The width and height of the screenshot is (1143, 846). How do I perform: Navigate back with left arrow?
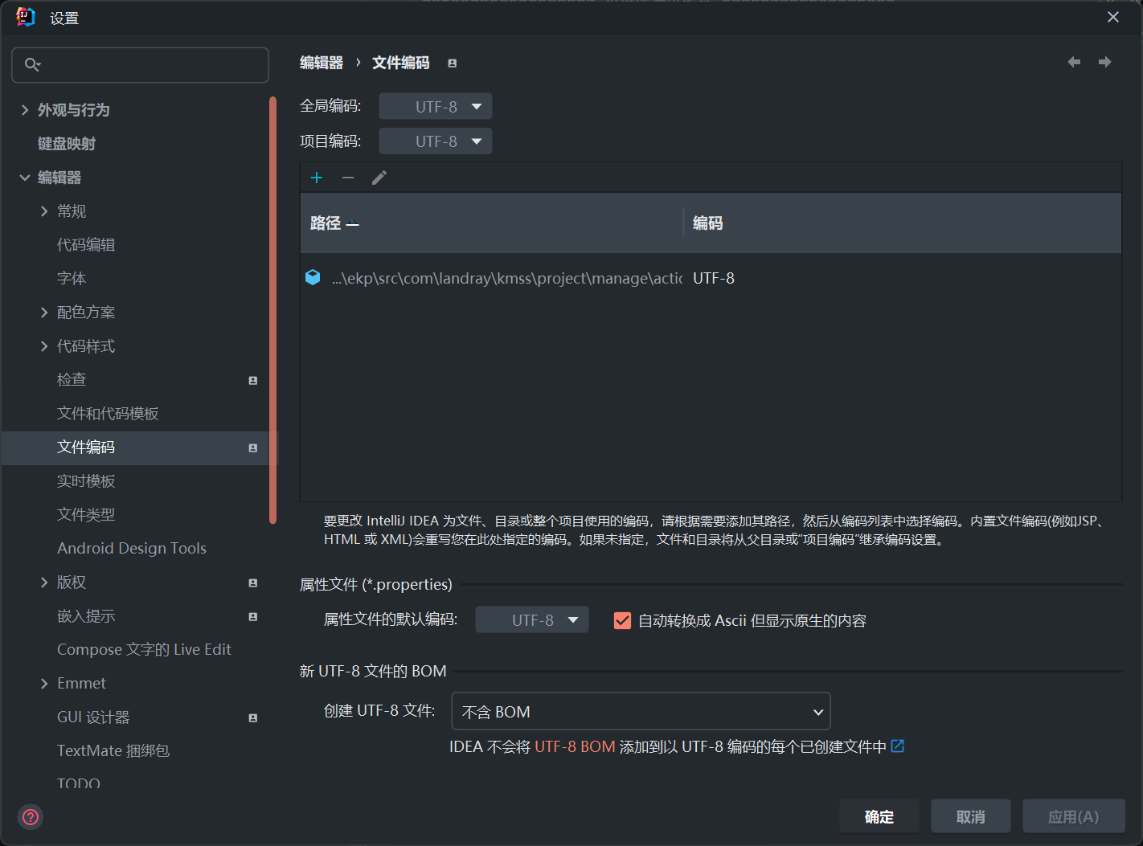[x=1074, y=62]
